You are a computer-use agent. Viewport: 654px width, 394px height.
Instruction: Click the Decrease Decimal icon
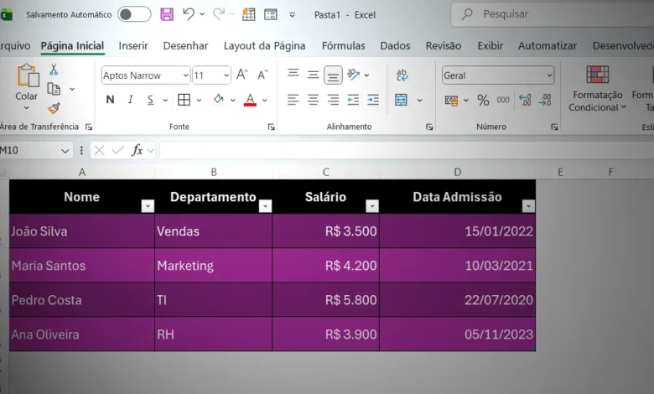pyautogui.click(x=545, y=100)
